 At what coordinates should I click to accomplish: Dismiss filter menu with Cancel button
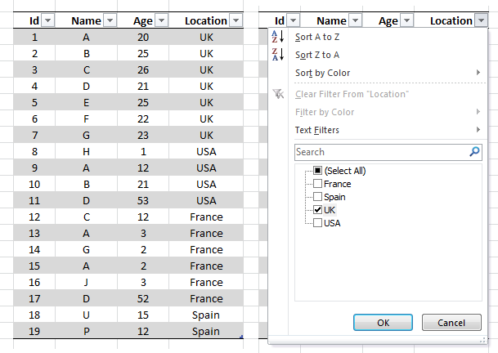tap(451, 323)
